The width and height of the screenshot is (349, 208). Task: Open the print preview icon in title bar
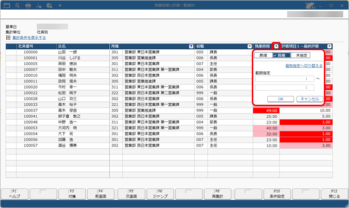(17, 6)
